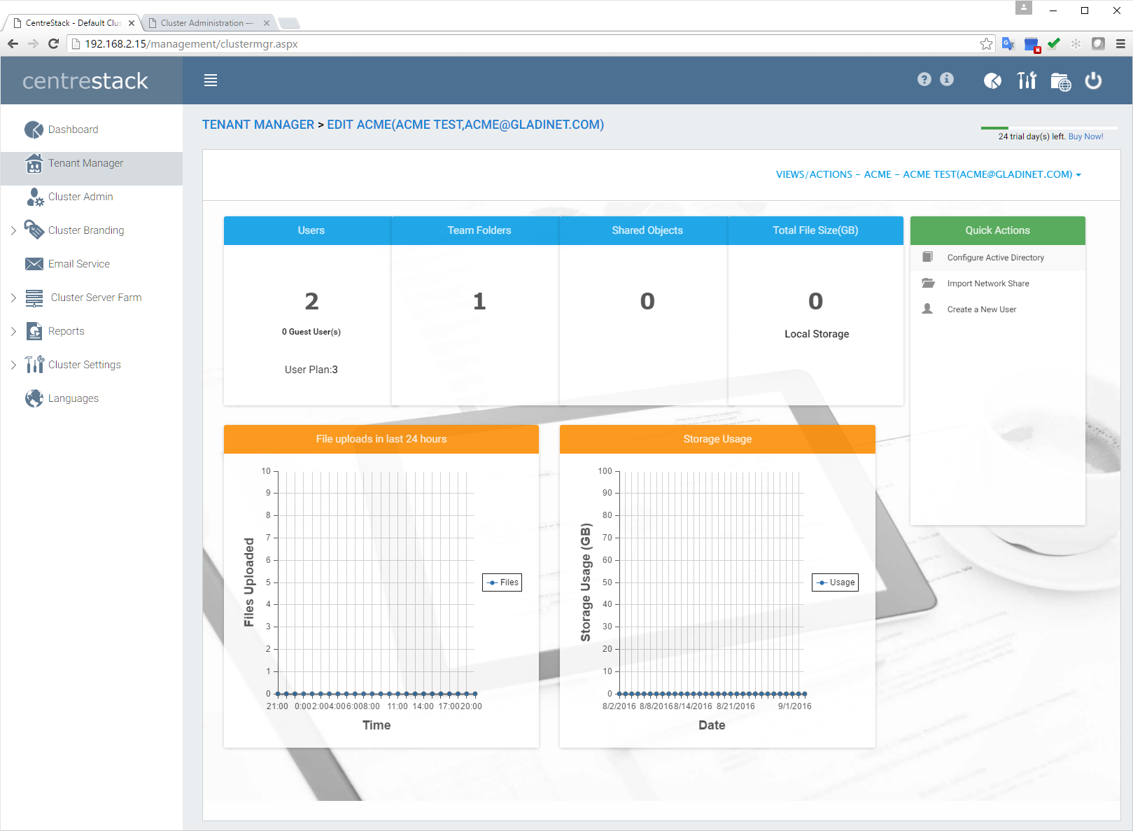This screenshot has height=831, width=1133.
Task: Expand the Cluster Settings chevron
Action: (x=13, y=365)
